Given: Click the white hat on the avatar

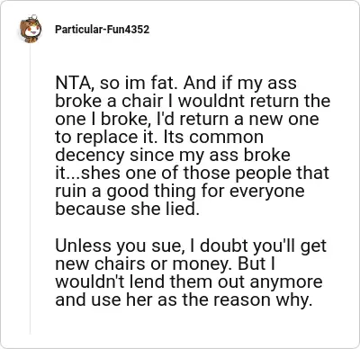Looking at the screenshot, I should (34, 16).
